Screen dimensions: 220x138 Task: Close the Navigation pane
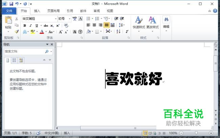[52, 44]
